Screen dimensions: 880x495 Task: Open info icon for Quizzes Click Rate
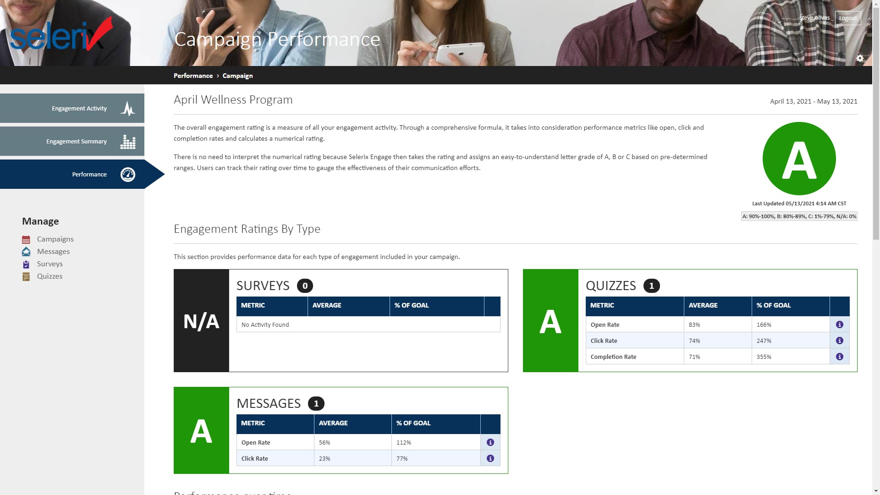(x=839, y=341)
